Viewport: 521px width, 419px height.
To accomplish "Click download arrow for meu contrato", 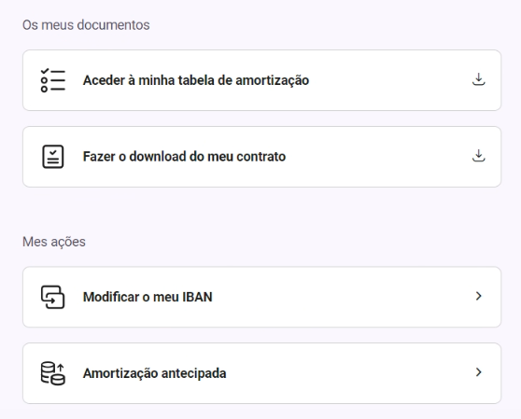I will click(478, 156).
